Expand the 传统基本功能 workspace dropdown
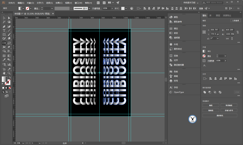 click(x=198, y=3)
